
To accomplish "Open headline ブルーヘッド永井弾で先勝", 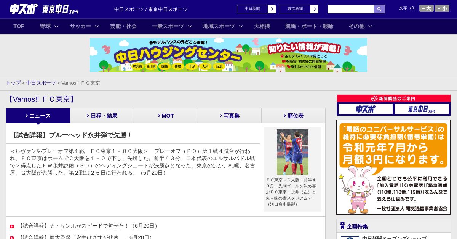I will [x=71, y=135].
